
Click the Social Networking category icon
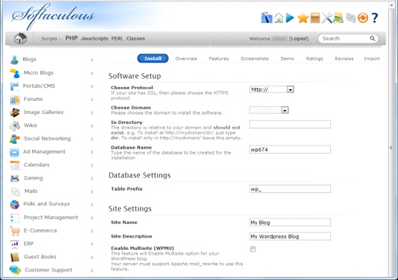15,139
